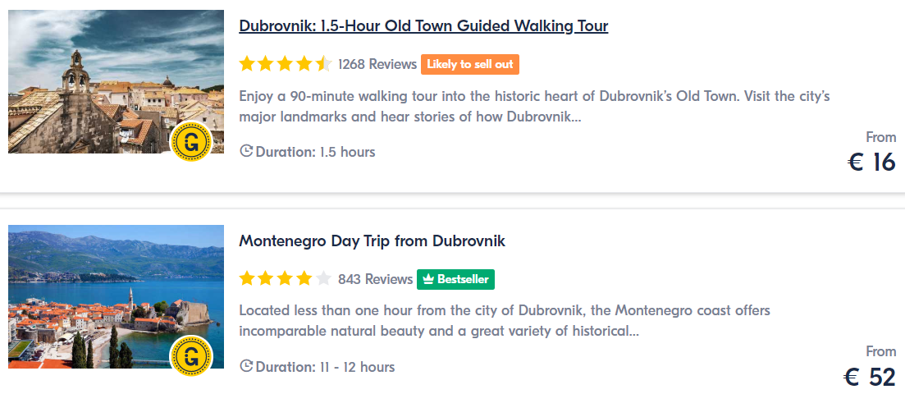
Task: Click the Dubrovnik Old Town rooftops thumbnail
Action: [x=116, y=81]
